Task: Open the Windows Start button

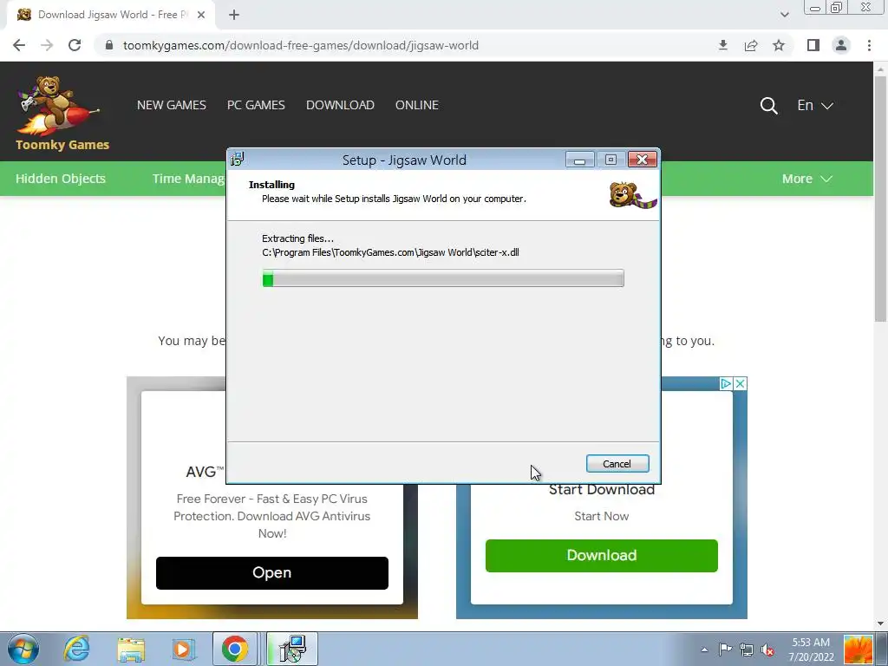Action: click(x=23, y=649)
